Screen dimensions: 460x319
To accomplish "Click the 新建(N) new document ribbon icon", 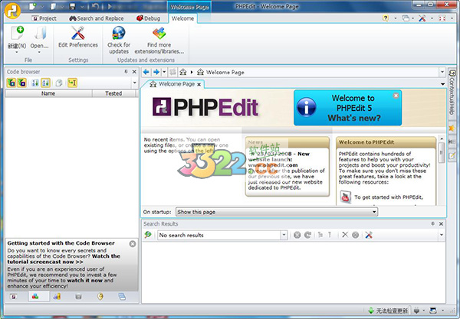I will tap(17, 33).
